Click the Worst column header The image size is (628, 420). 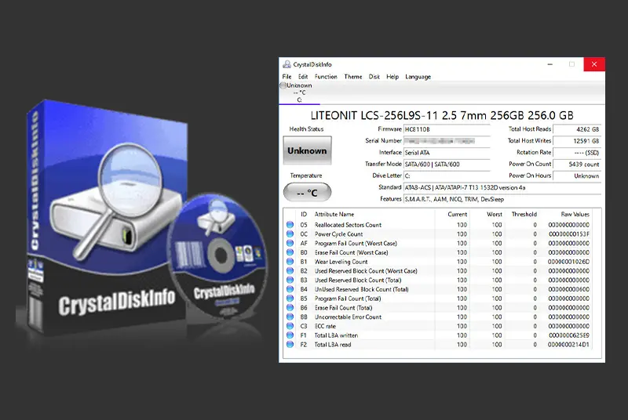[x=495, y=214]
